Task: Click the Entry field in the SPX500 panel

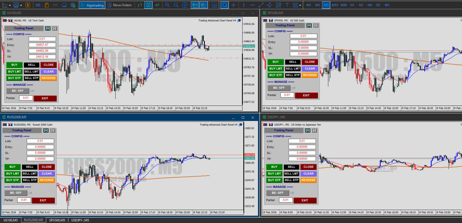Action: coord(303,42)
